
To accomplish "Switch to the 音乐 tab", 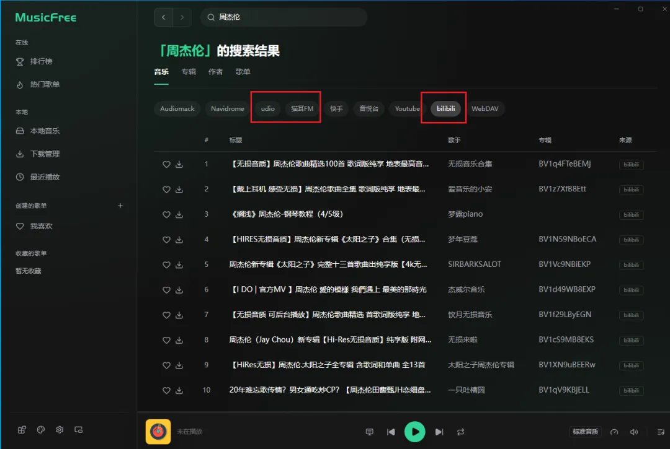I will [161, 72].
